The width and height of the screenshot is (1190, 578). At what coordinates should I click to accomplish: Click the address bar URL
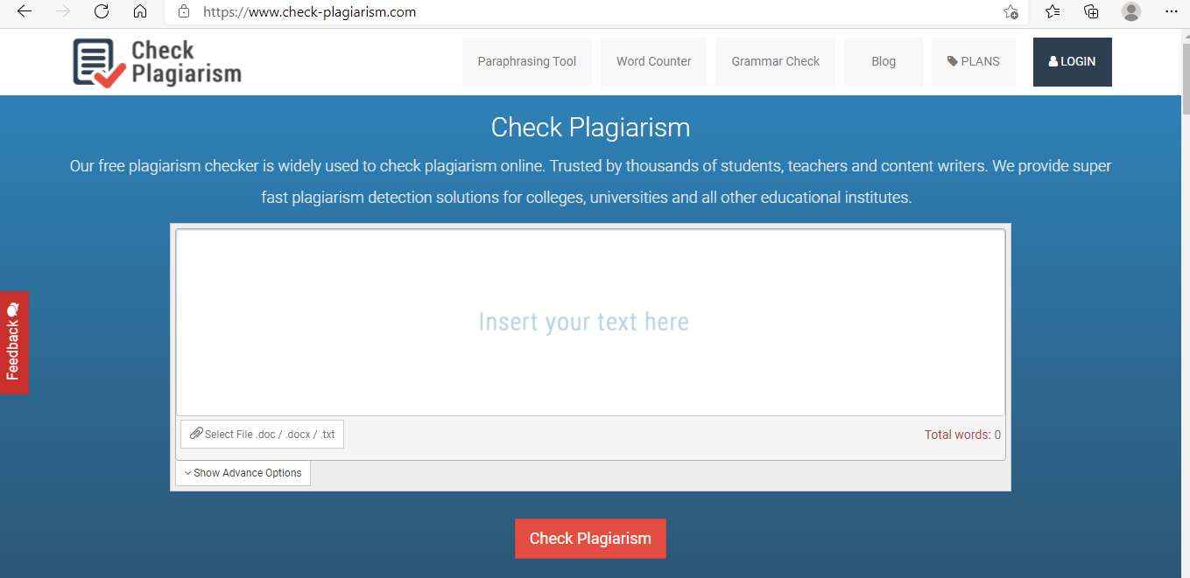click(310, 12)
